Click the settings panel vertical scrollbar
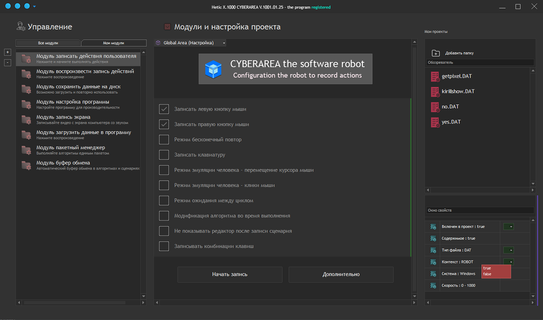 [x=414, y=169]
